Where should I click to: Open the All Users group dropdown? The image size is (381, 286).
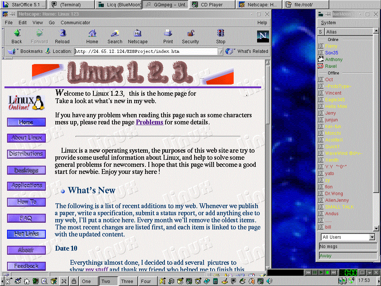click(x=372, y=237)
